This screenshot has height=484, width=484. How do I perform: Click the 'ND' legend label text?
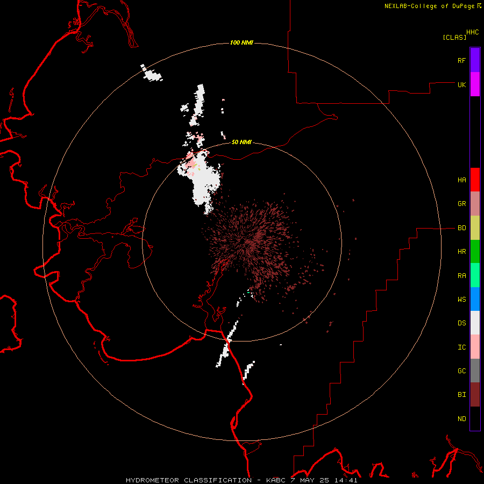[x=461, y=419]
